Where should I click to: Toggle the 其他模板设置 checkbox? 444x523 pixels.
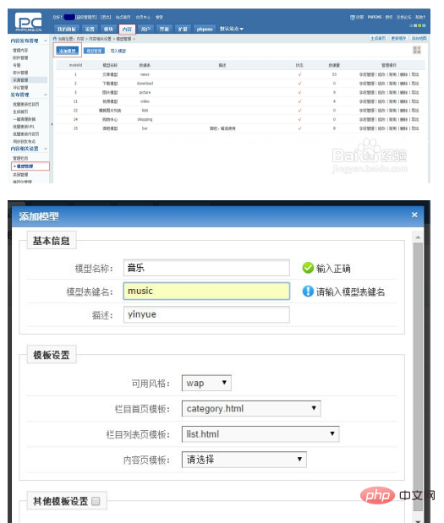pos(96,501)
